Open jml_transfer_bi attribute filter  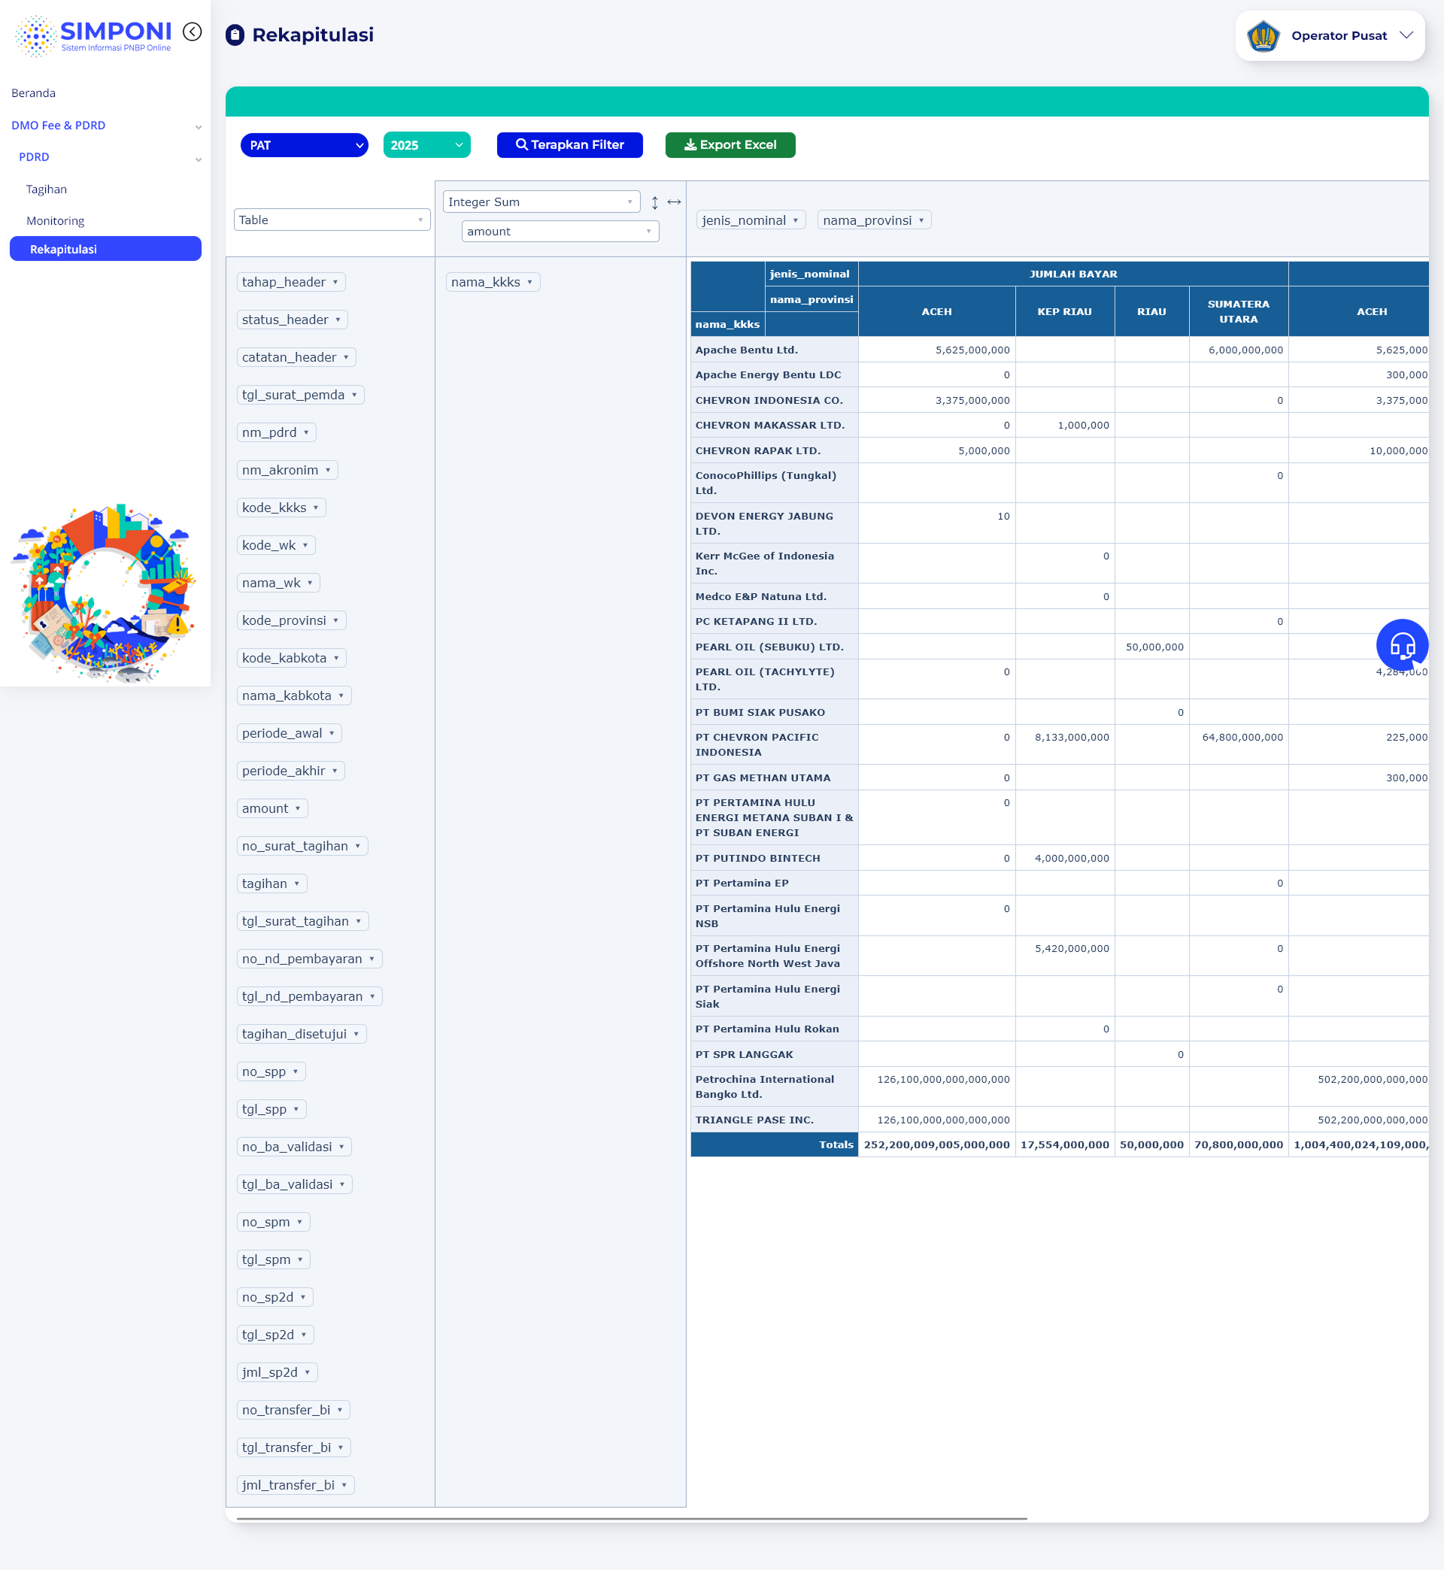(344, 1486)
